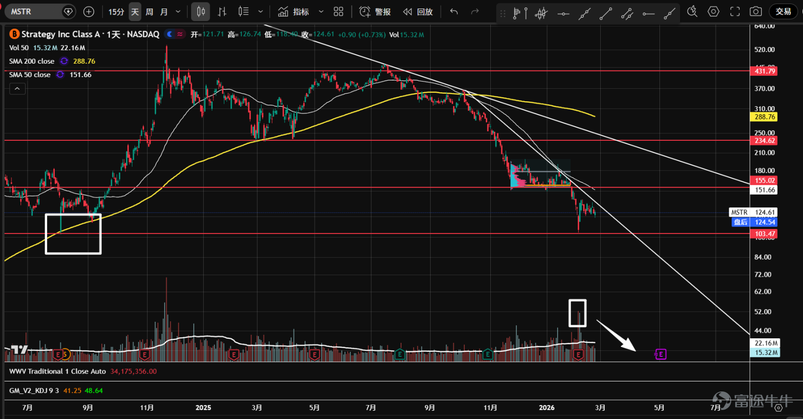Click the 234.62 red price label

pyautogui.click(x=763, y=141)
